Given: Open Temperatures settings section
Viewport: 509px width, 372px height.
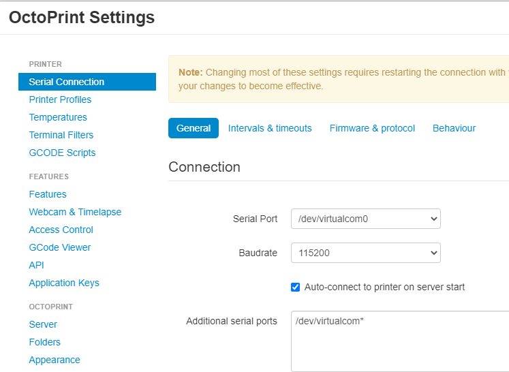Looking at the screenshot, I should (58, 117).
